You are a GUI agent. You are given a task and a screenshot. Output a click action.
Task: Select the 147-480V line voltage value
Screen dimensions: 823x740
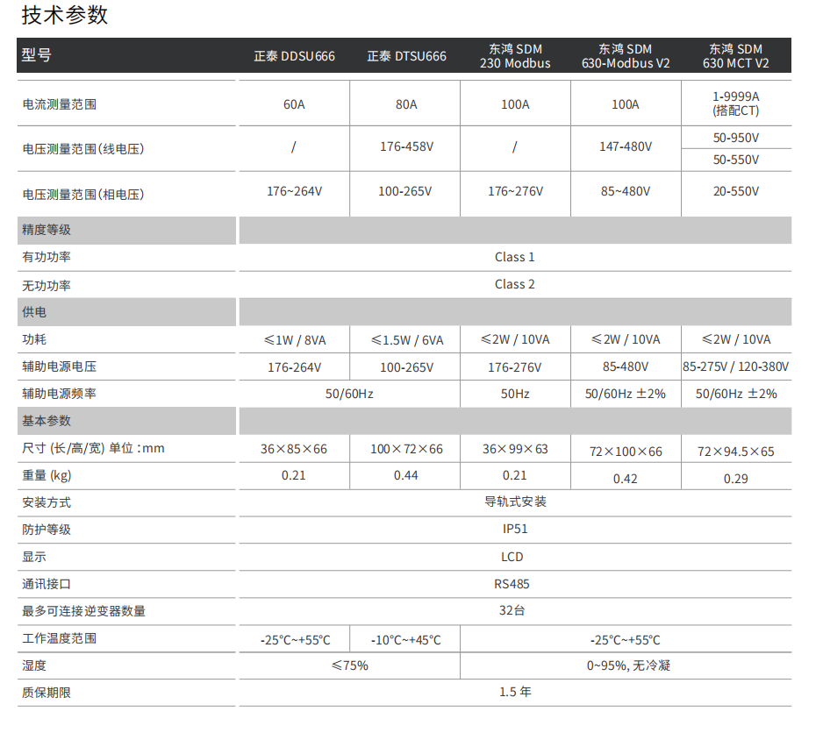[x=626, y=146]
